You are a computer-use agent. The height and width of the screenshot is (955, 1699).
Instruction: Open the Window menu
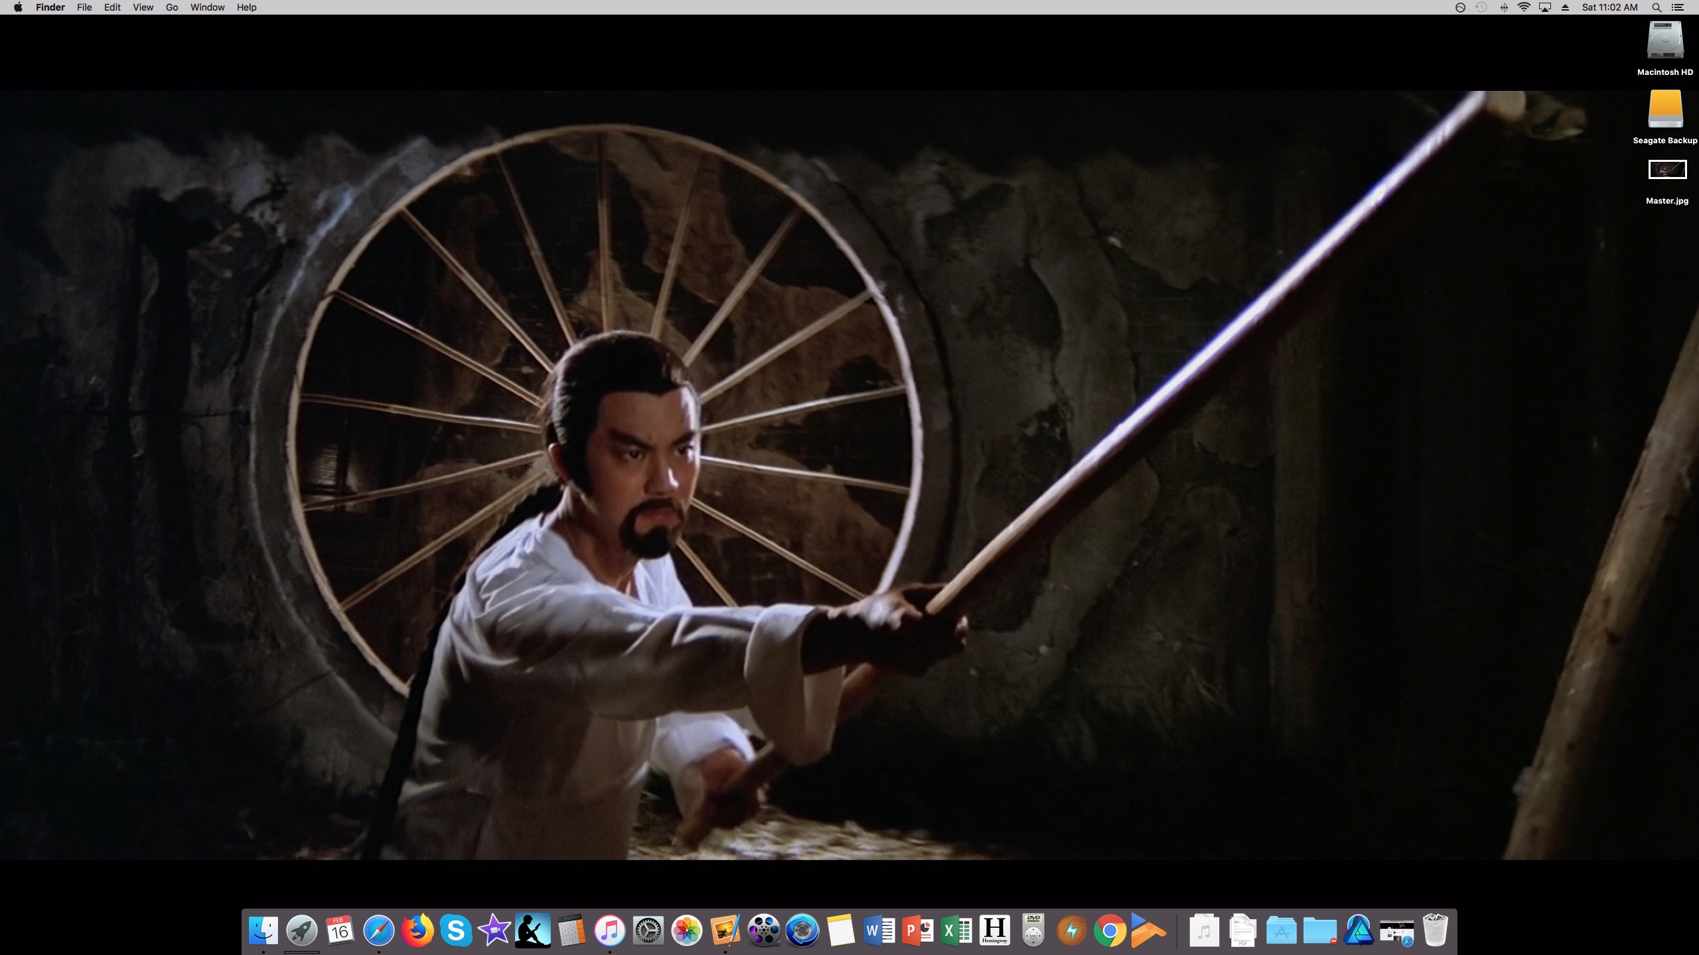click(x=207, y=7)
